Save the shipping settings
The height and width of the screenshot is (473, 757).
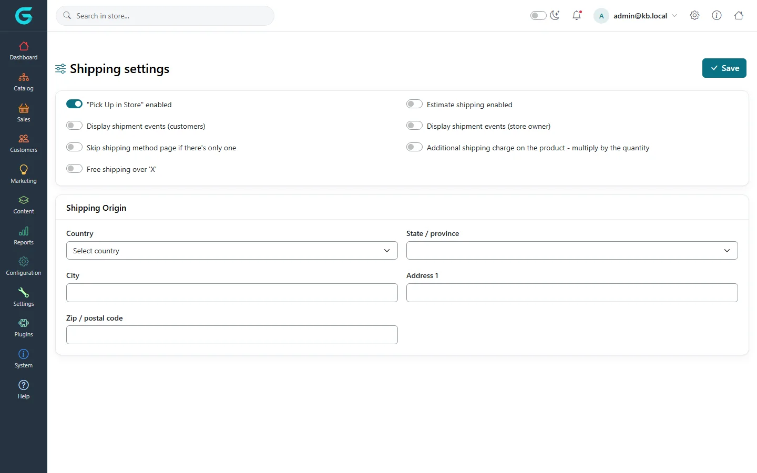(x=724, y=68)
